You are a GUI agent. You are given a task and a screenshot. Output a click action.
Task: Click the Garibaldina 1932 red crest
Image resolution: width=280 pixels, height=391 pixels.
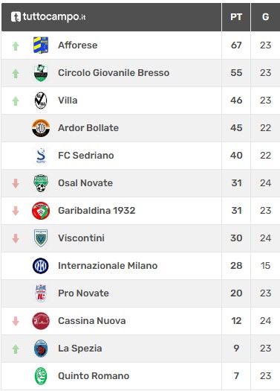click(x=41, y=211)
